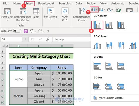Image resolution: width=139 pixels, height=106 pixels.
Task: Click the Select All corner triangle
Action: [x=3, y=46]
